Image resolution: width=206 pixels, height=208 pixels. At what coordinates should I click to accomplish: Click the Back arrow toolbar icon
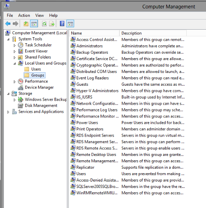(x=8, y=24)
